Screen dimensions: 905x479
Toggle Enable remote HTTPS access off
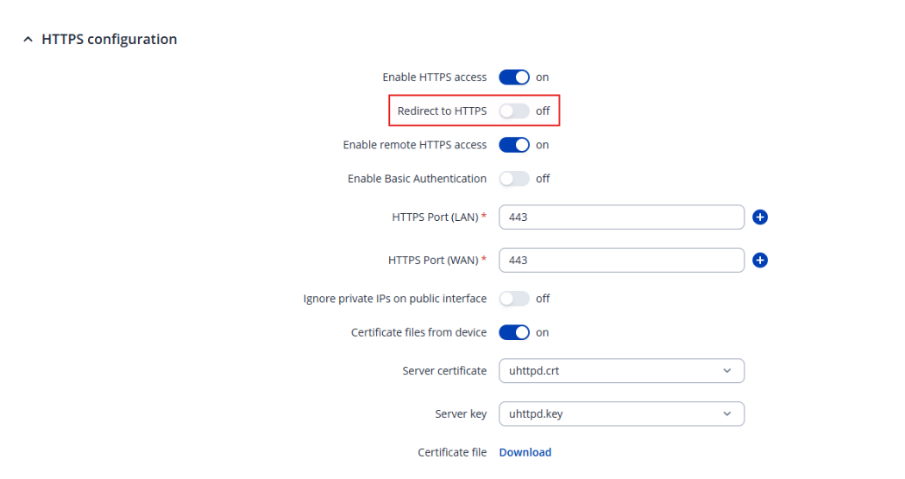514,145
